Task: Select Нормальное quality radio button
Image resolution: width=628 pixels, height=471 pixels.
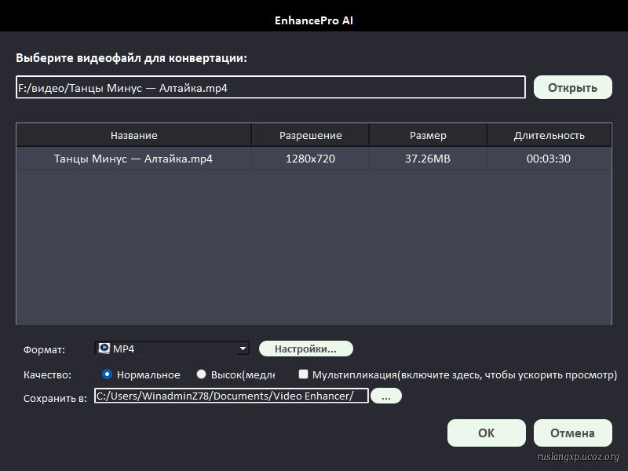Action: [108, 374]
